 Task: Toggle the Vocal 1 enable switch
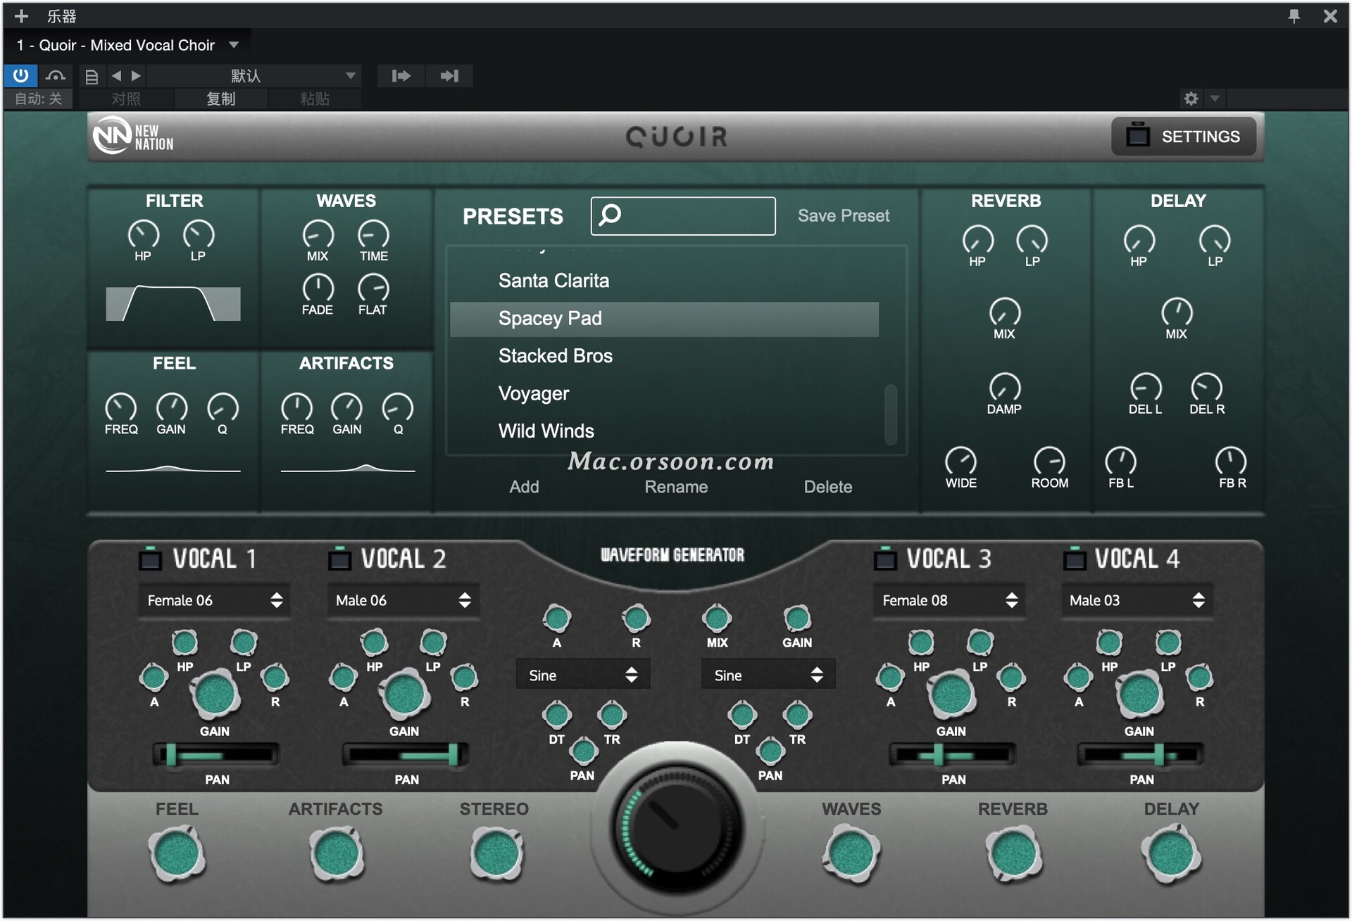coord(150,559)
